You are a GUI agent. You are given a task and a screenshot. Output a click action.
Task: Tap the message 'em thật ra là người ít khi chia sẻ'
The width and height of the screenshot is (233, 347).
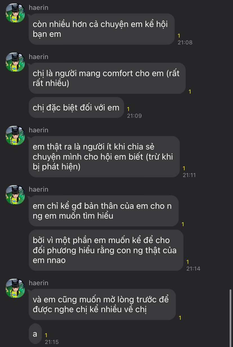(x=104, y=157)
